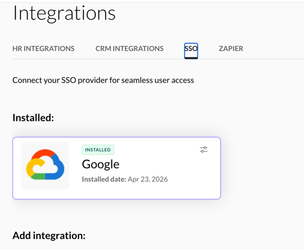
Task: Click the red arc of Google logo
Action: 43,153
